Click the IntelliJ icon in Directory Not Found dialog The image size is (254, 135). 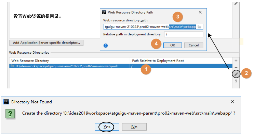[6, 102]
